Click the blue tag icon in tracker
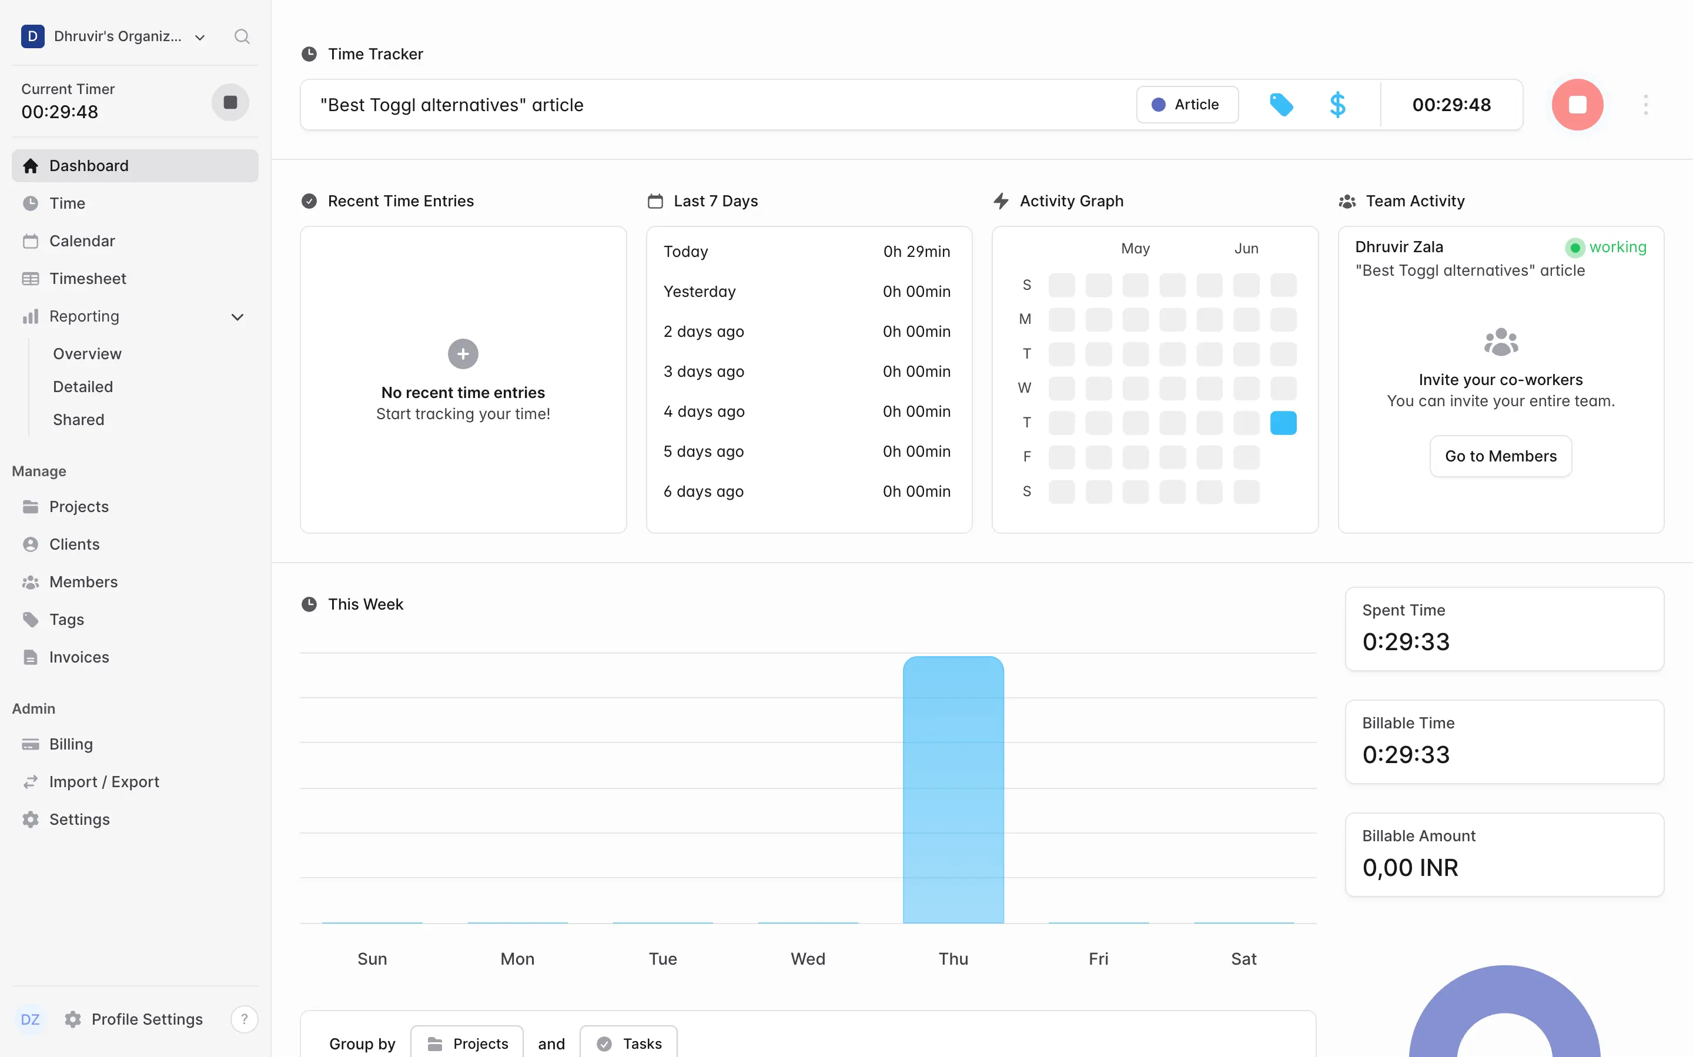 [x=1280, y=105]
